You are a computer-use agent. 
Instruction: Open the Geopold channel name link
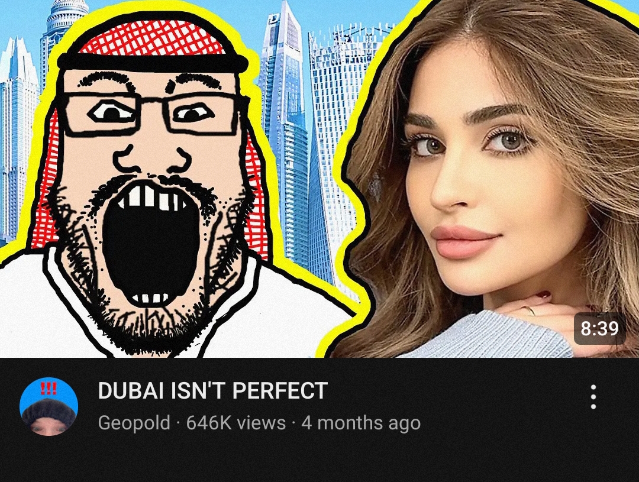134,422
